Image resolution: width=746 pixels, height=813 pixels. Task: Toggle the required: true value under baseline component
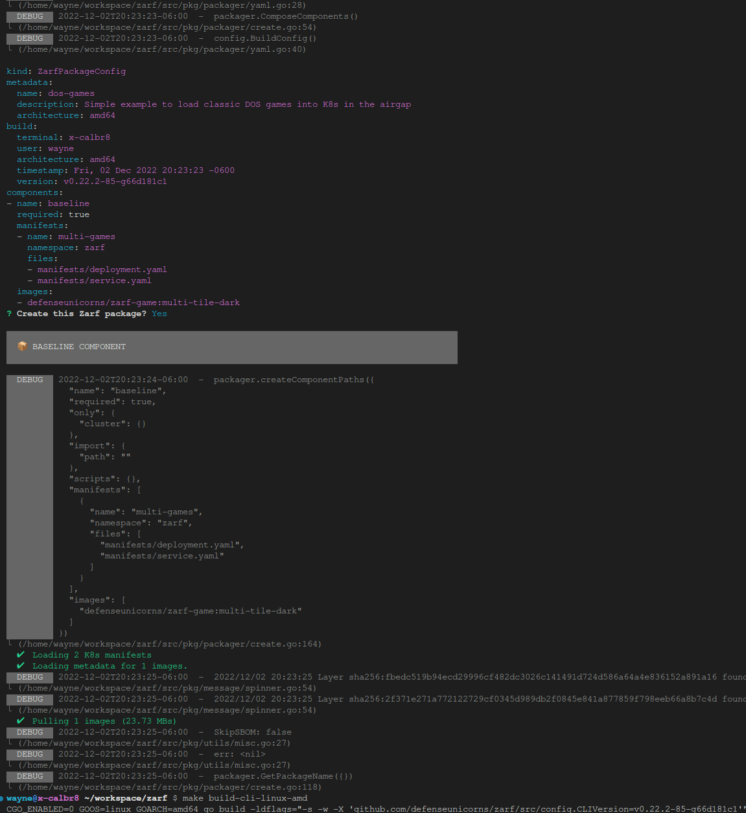click(79, 214)
